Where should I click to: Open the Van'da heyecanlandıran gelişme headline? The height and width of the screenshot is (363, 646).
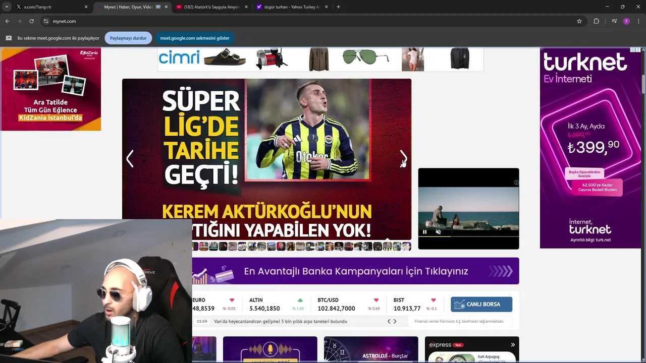pos(281,321)
